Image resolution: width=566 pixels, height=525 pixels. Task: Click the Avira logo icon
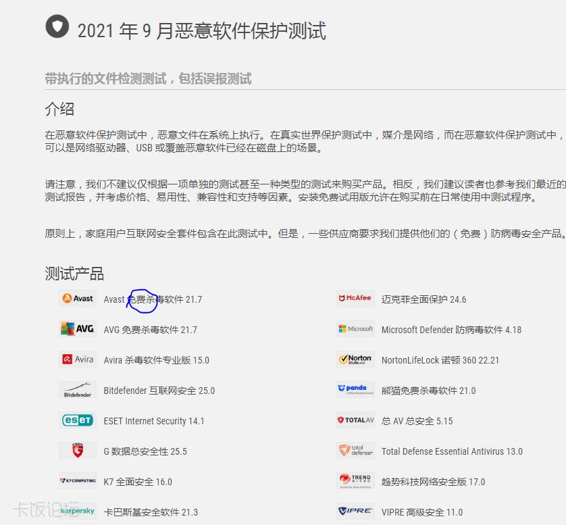[x=78, y=359]
